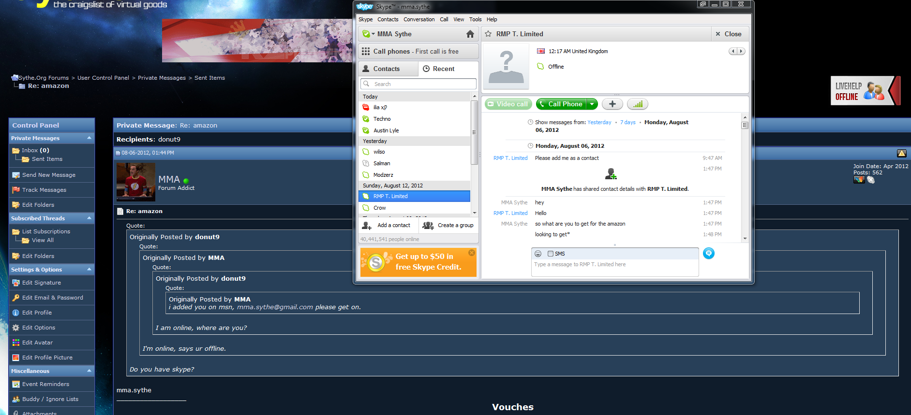This screenshot has width=911, height=415.
Task: Click the Edit Email & Password key icon
Action: pos(16,298)
